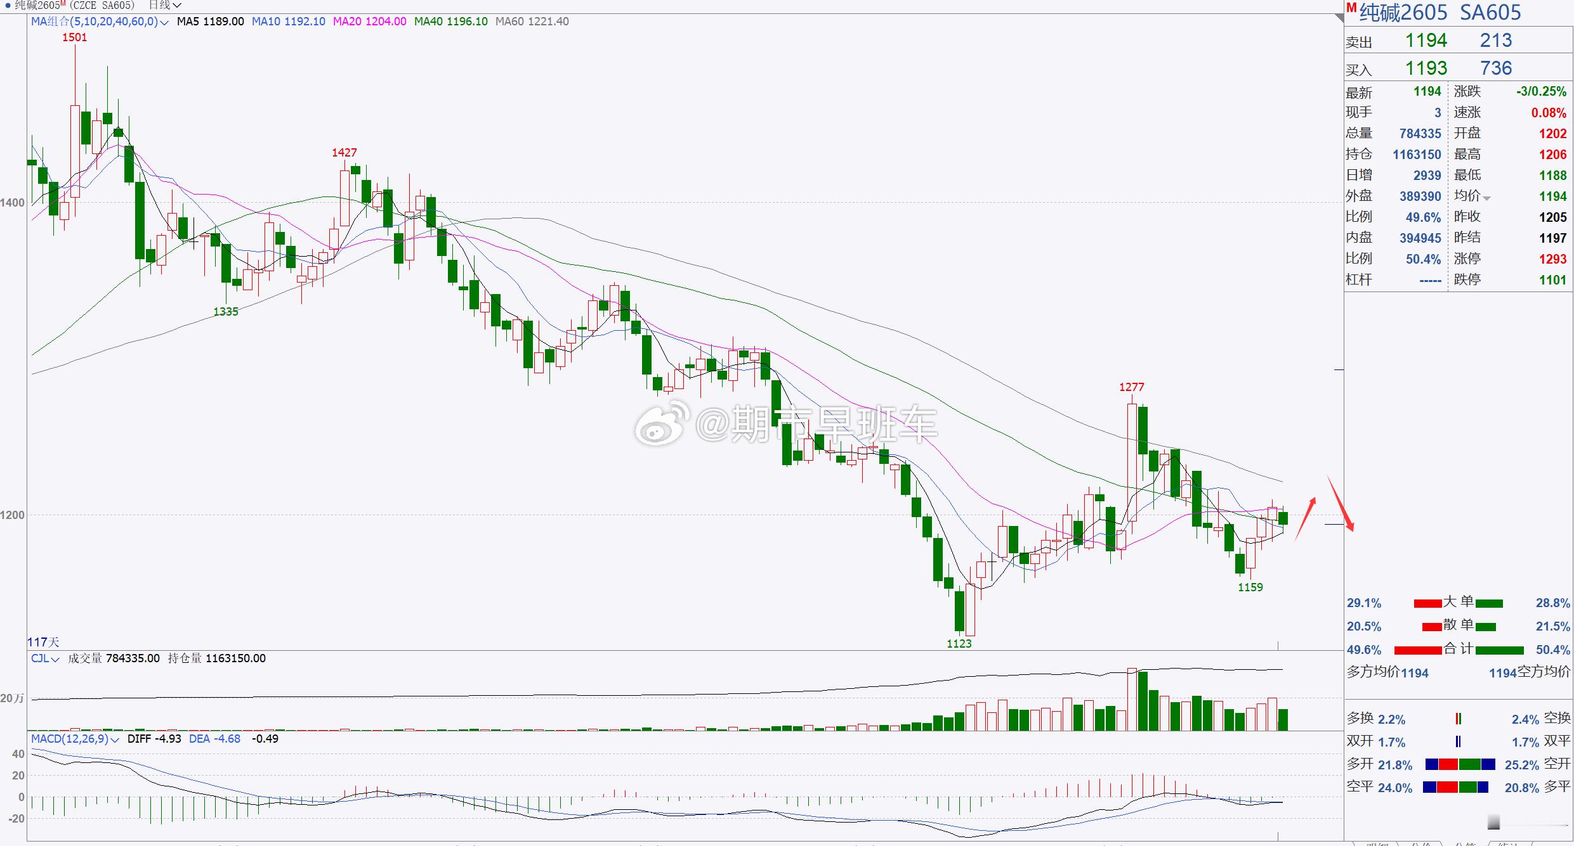Expand the MA组合 indicator dropdown
1574x846 pixels.
(x=164, y=22)
